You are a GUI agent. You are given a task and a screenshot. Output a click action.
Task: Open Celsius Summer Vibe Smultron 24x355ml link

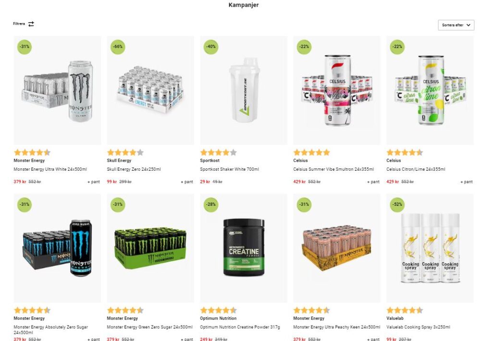[x=333, y=169]
